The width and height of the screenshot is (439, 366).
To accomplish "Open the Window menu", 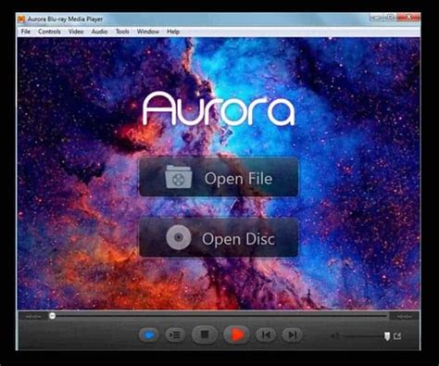I will pyautogui.click(x=148, y=32).
